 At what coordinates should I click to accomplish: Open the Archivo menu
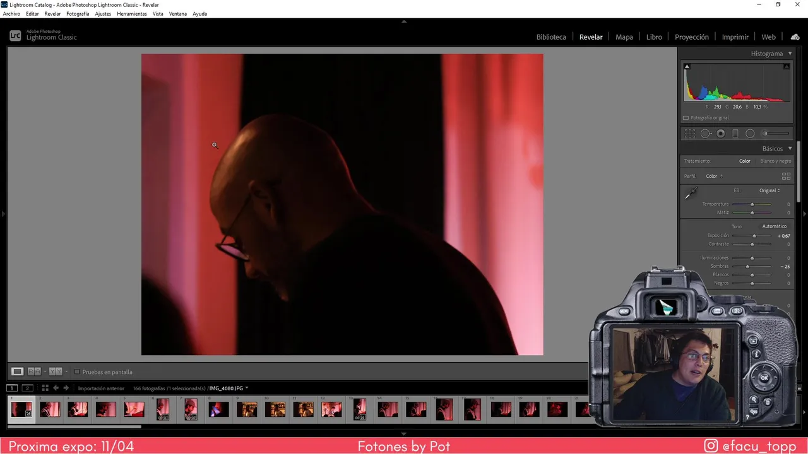[11, 13]
